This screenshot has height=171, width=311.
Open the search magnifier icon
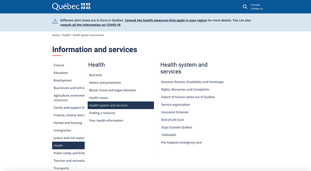coord(245,7)
